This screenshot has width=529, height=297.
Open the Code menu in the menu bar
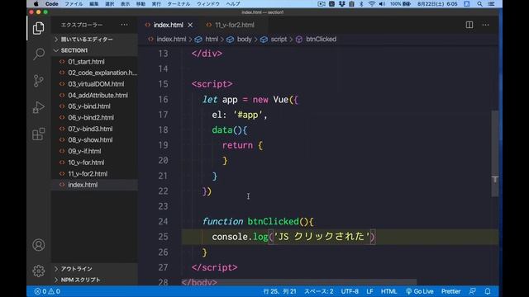point(51,3)
